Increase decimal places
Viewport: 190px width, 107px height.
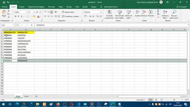pos(97,16)
